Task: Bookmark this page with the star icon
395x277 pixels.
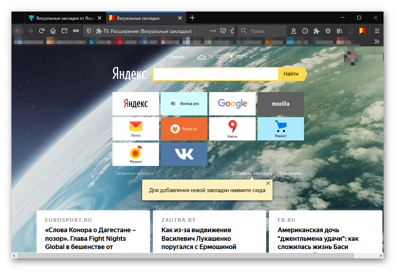Action: click(x=232, y=31)
